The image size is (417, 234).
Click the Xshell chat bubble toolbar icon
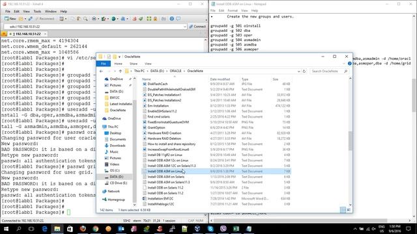178,19
